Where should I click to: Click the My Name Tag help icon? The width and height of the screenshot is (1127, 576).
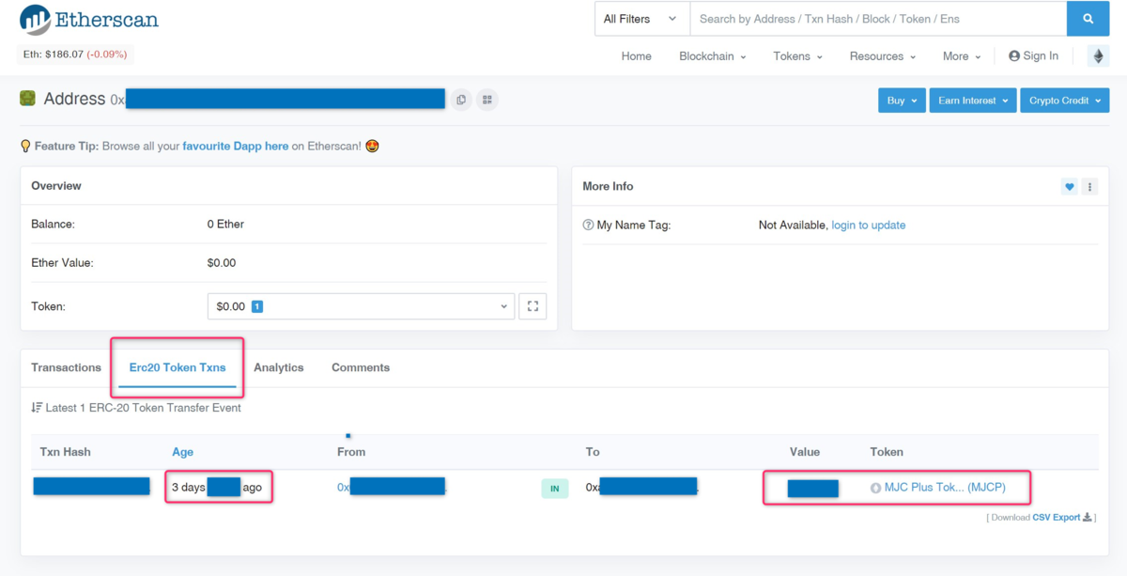[588, 226]
